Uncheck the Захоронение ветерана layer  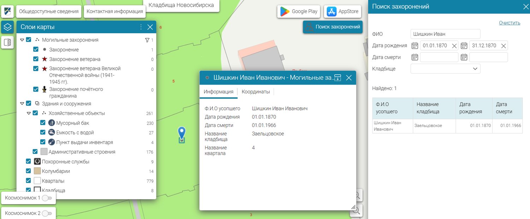click(36, 59)
